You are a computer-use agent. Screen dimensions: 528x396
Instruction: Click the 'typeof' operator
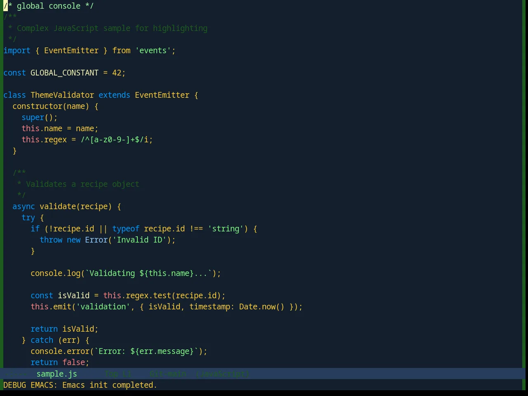click(126, 229)
